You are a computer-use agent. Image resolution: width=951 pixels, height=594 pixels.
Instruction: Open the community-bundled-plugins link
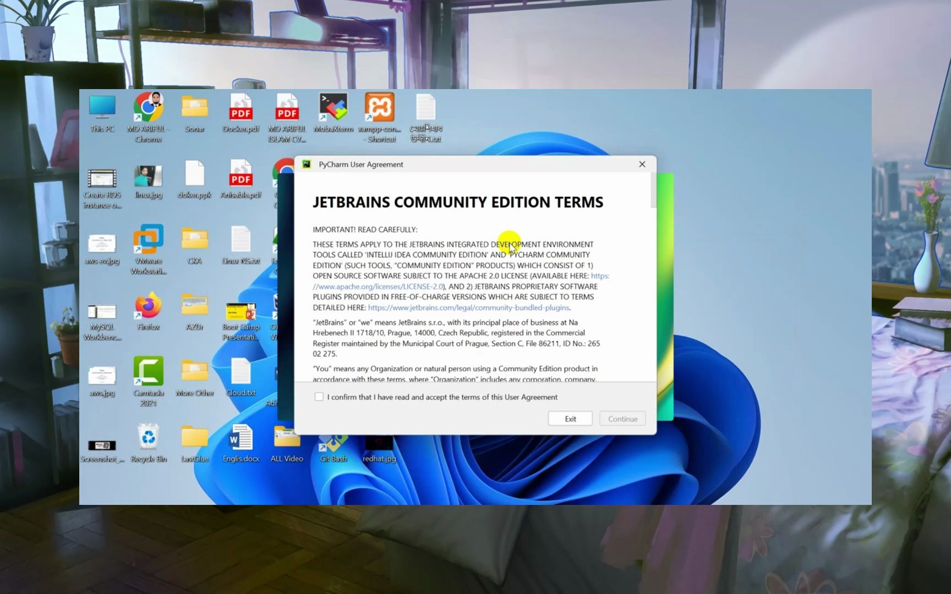(468, 307)
